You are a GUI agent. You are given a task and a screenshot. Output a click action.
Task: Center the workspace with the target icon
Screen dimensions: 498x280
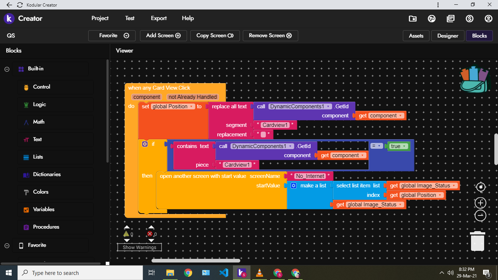481,187
